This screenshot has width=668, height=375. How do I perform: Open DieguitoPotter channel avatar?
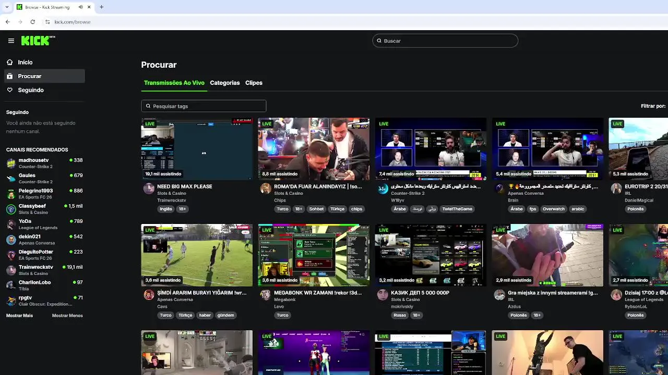11,255
